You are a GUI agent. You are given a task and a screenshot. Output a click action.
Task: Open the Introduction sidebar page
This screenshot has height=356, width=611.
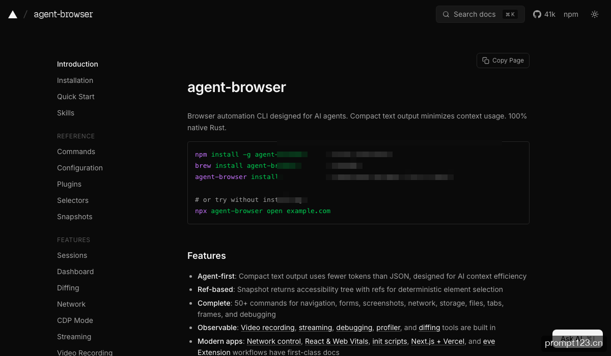click(x=77, y=64)
